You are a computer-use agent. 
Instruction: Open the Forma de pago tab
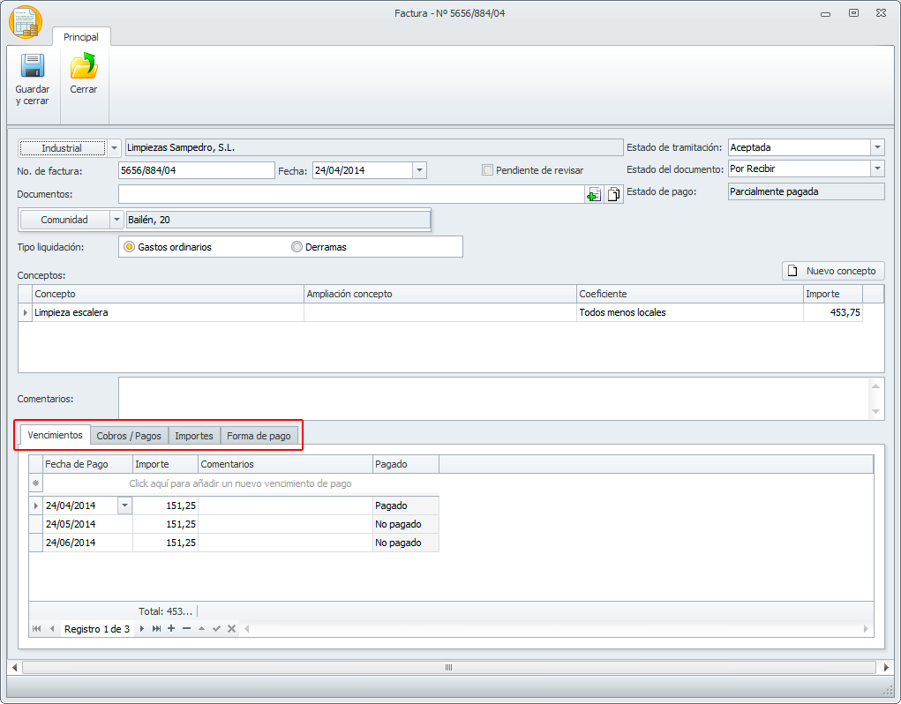pyautogui.click(x=259, y=436)
